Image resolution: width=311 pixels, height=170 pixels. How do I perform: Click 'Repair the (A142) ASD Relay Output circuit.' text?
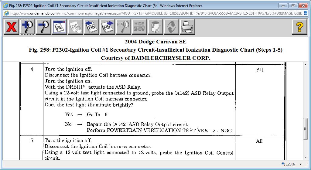coord(138,124)
